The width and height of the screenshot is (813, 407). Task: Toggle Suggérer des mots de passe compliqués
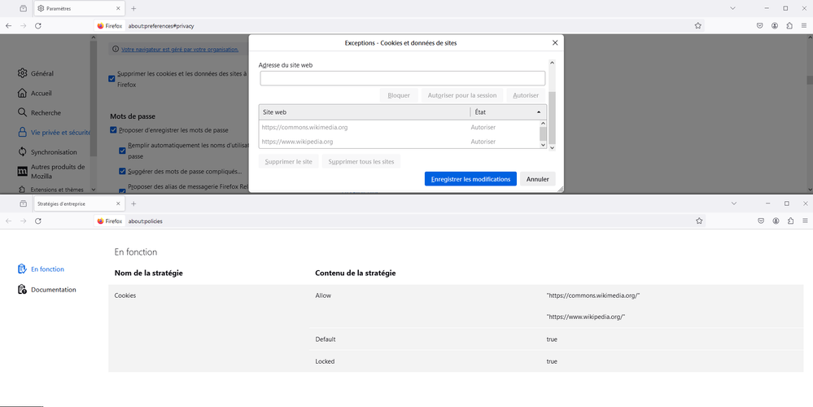coord(122,172)
